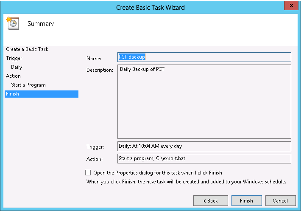This screenshot has width=301, height=211.
Task: Click the Finish button
Action: click(246, 201)
